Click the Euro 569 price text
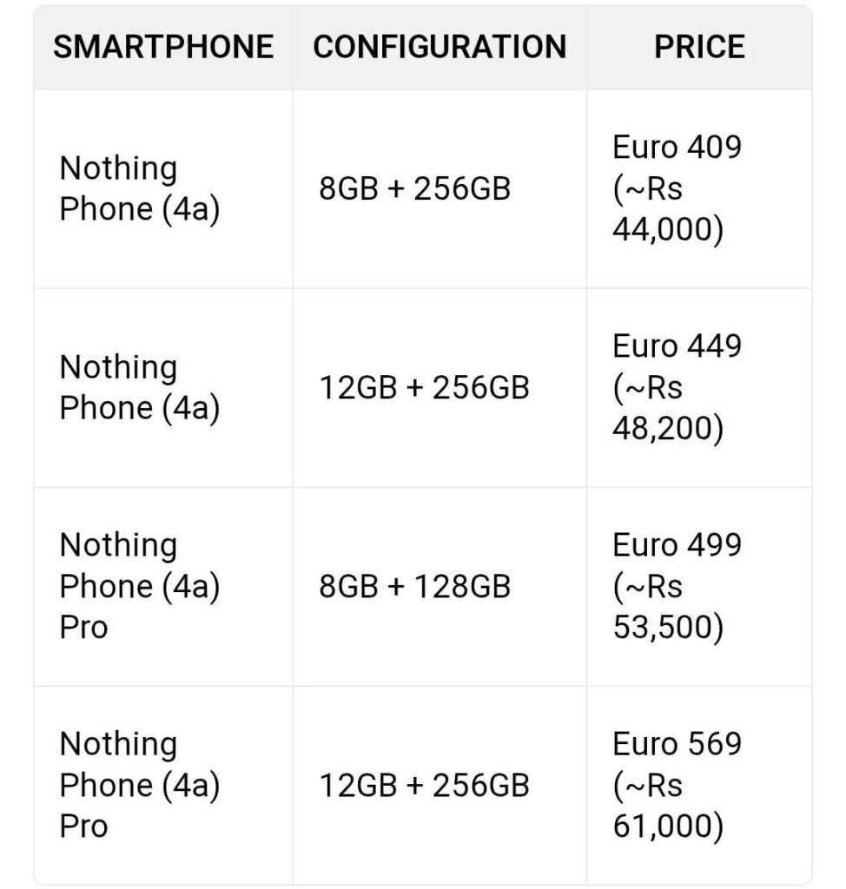Viewport: 846px width, 889px height. 677,744
